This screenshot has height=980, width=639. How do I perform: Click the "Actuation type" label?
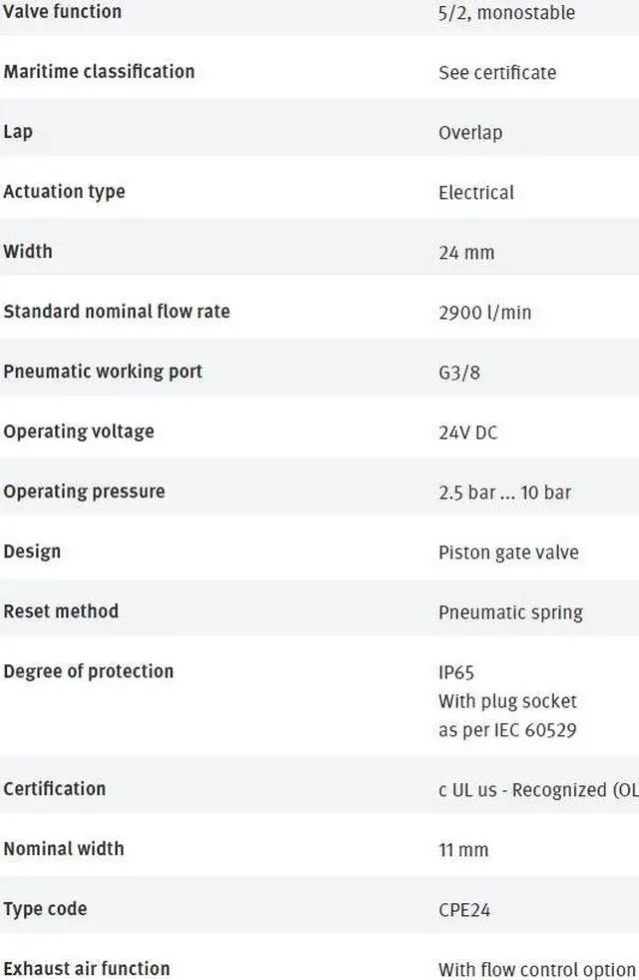click(64, 191)
